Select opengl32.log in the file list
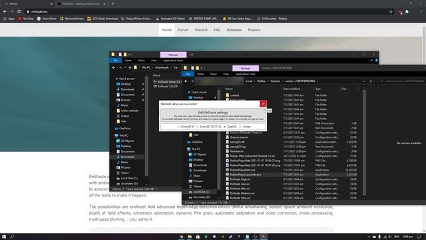The width and height of the screenshot is (426, 240). [x=236, y=147]
